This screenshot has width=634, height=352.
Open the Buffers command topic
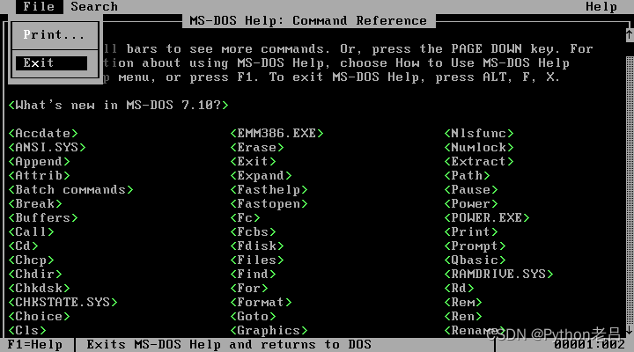coord(43,218)
